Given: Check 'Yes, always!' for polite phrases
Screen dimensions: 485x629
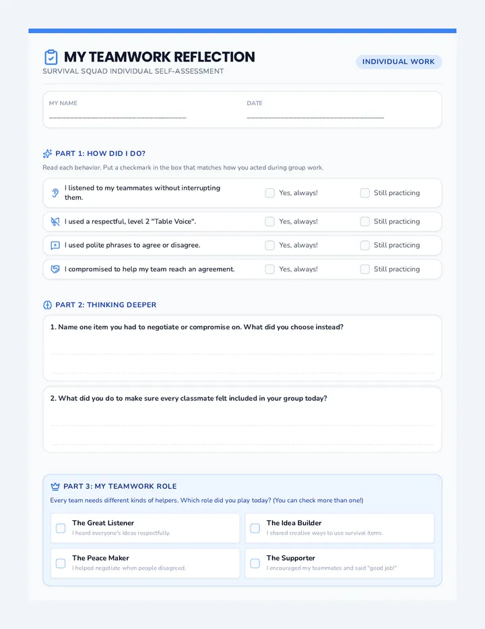Looking at the screenshot, I should tap(270, 245).
